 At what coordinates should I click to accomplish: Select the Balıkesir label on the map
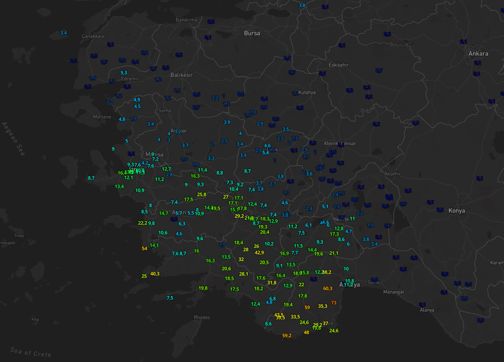point(181,75)
